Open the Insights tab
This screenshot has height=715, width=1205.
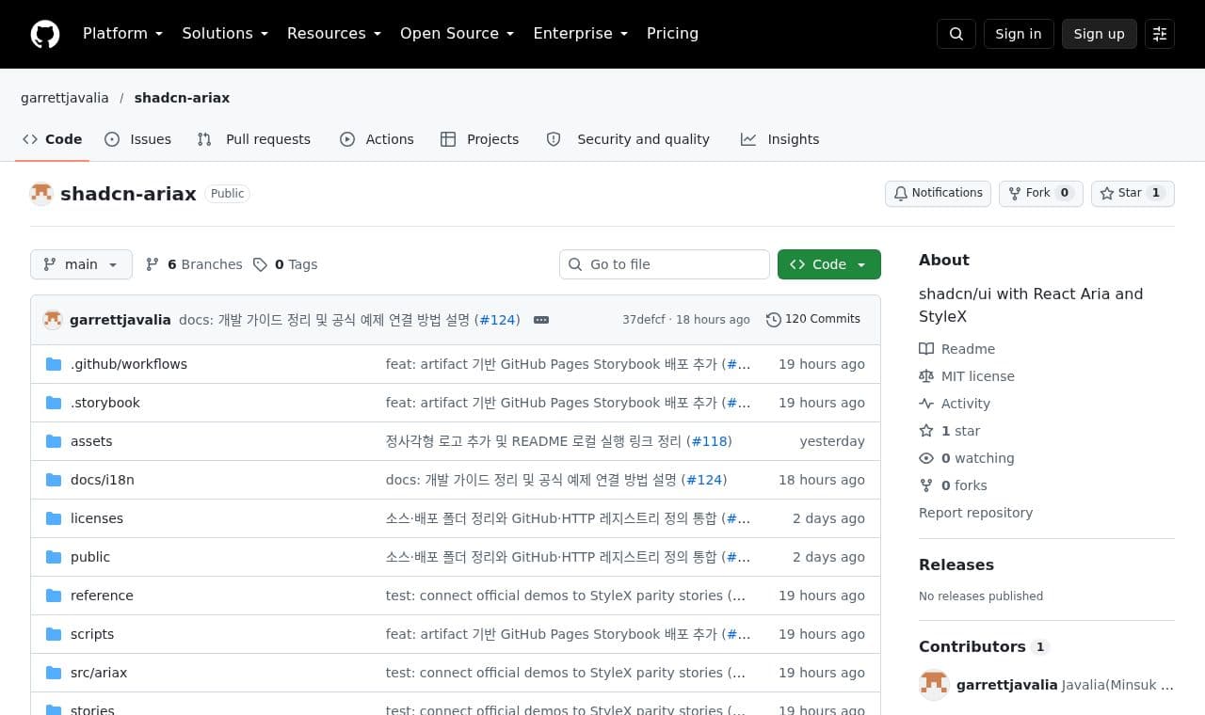780,139
